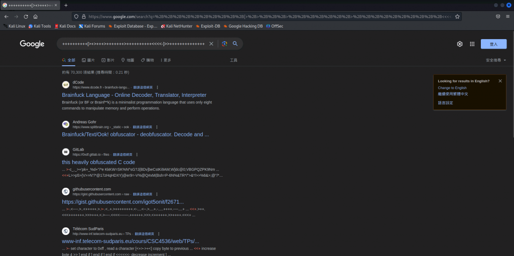Open gist.githubusercontent.com igot5onit result
Screen dimensions: 514x256
(123, 202)
